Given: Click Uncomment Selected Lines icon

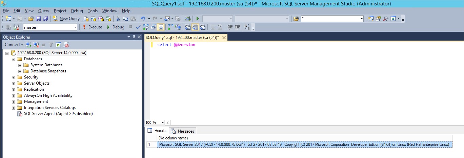Looking at the screenshot, I should click(x=220, y=27).
